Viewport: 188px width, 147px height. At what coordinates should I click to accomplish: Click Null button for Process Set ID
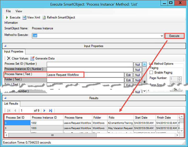tap(138, 64)
